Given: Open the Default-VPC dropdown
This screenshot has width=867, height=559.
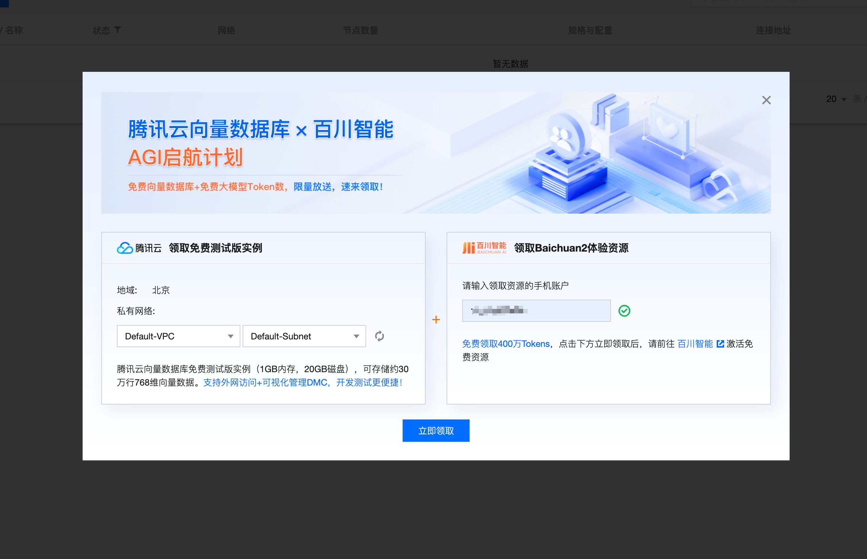Looking at the screenshot, I should coord(178,336).
